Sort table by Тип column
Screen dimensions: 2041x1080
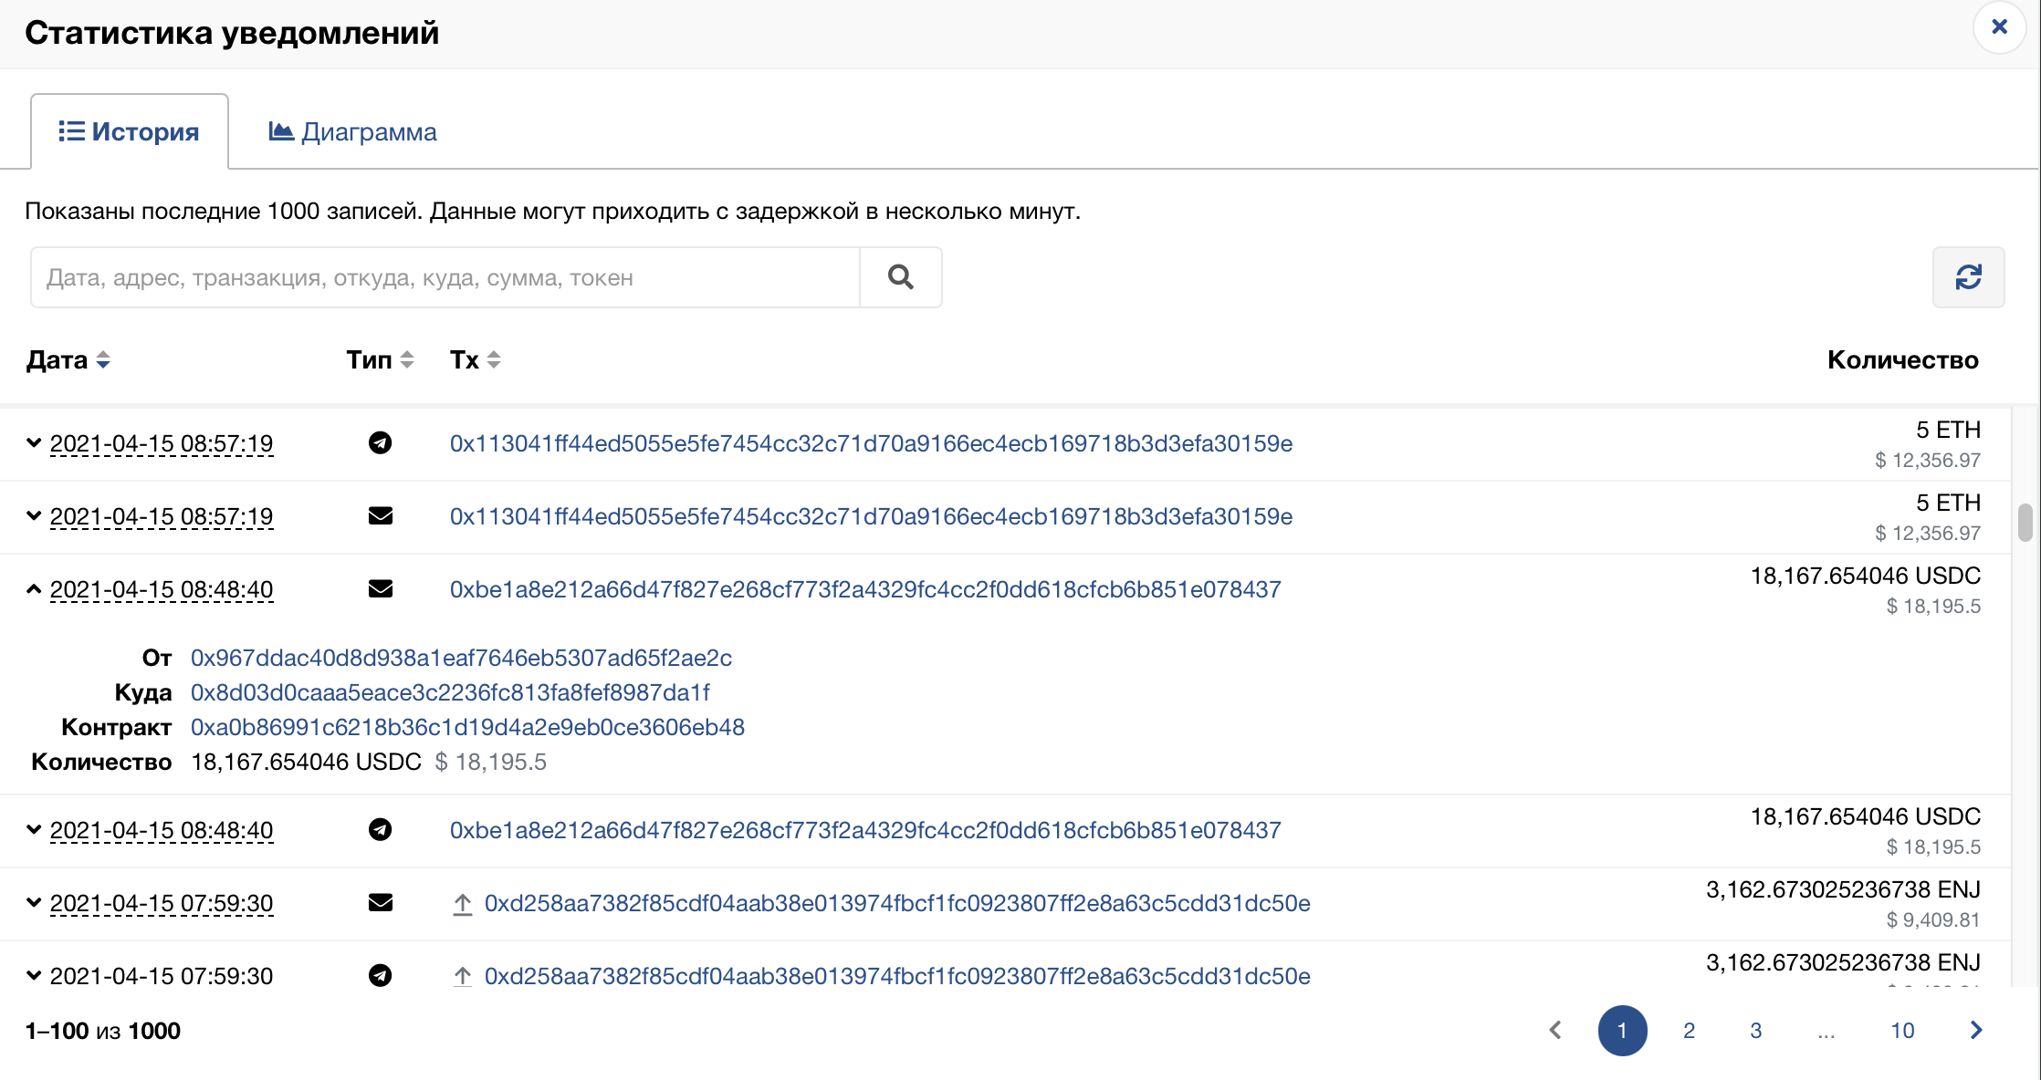(380, 360)
